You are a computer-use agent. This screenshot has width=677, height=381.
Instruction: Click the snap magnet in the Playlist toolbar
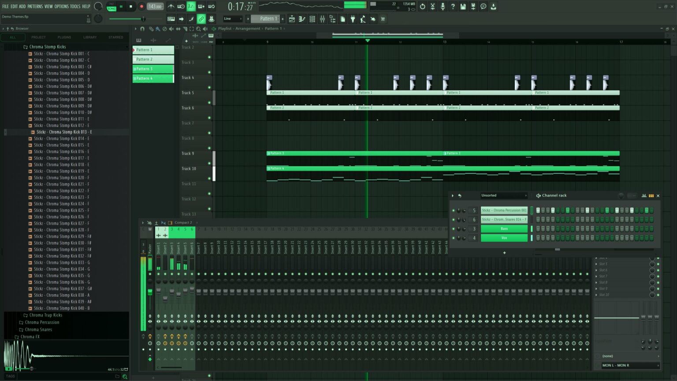click(x=142, y=29)
